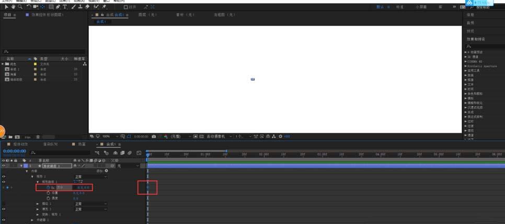
Task: Click the flowchart icon in viewer bar
Action: [274, 136]
